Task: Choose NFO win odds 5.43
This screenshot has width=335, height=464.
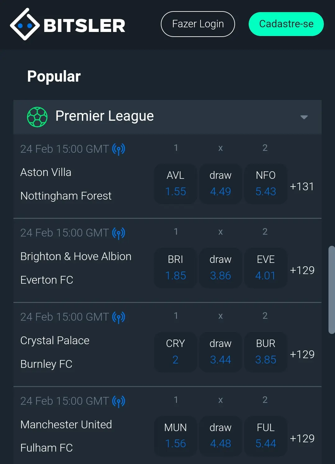Action: click(265, 184)
